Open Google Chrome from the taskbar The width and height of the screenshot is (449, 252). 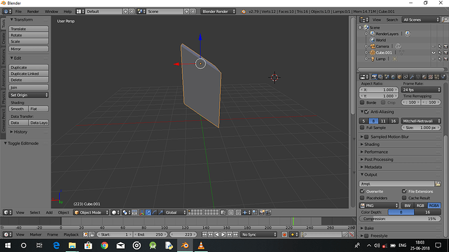coord(105,245)
